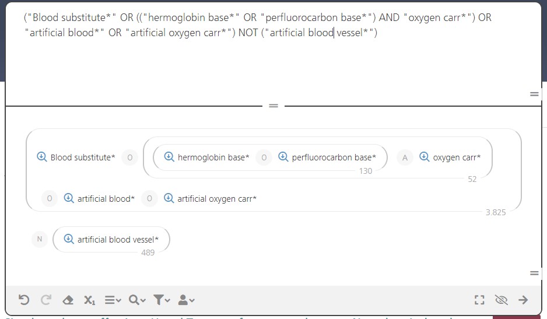Toggle the N operator before artificial blood vessel*

point(40,239)
